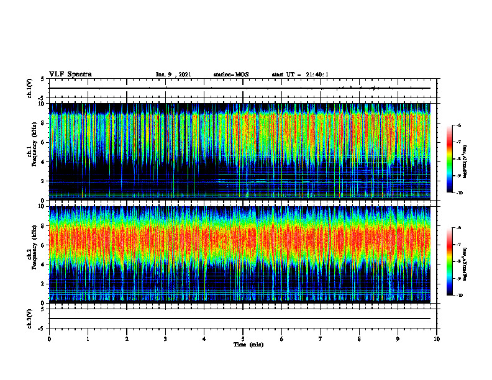The height and width of the screenshot is (380, 492).
Task: Click the ch.2 colorbar "-8" tick label
Action: [x=459, y=261]
